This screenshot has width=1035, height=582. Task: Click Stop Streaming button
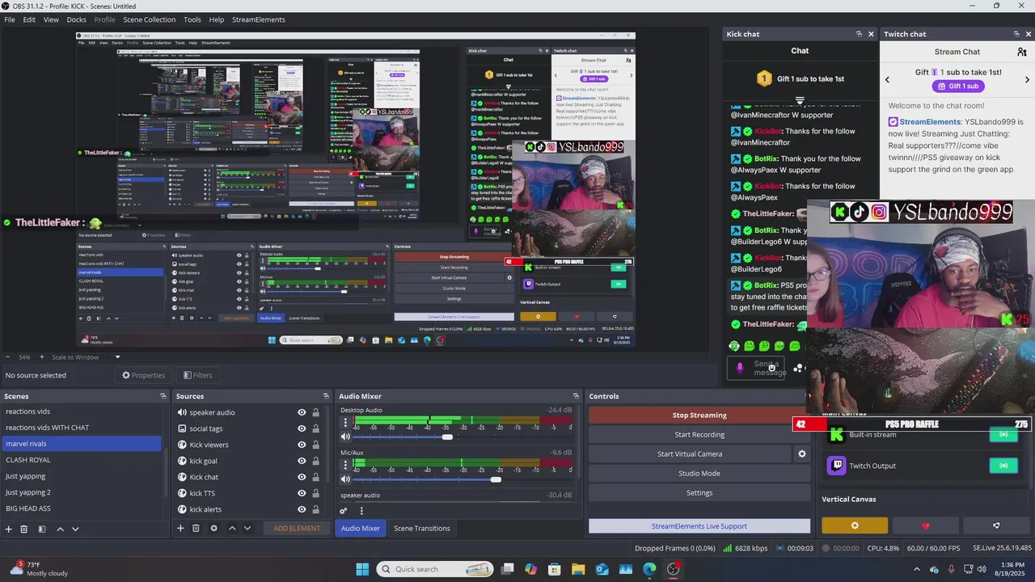[x=699, y=415]
